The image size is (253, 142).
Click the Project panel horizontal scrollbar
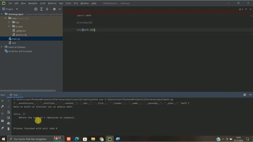point(28,91)
